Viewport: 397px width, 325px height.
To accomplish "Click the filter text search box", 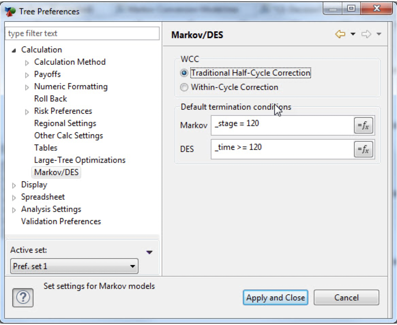I will (82, 33).
